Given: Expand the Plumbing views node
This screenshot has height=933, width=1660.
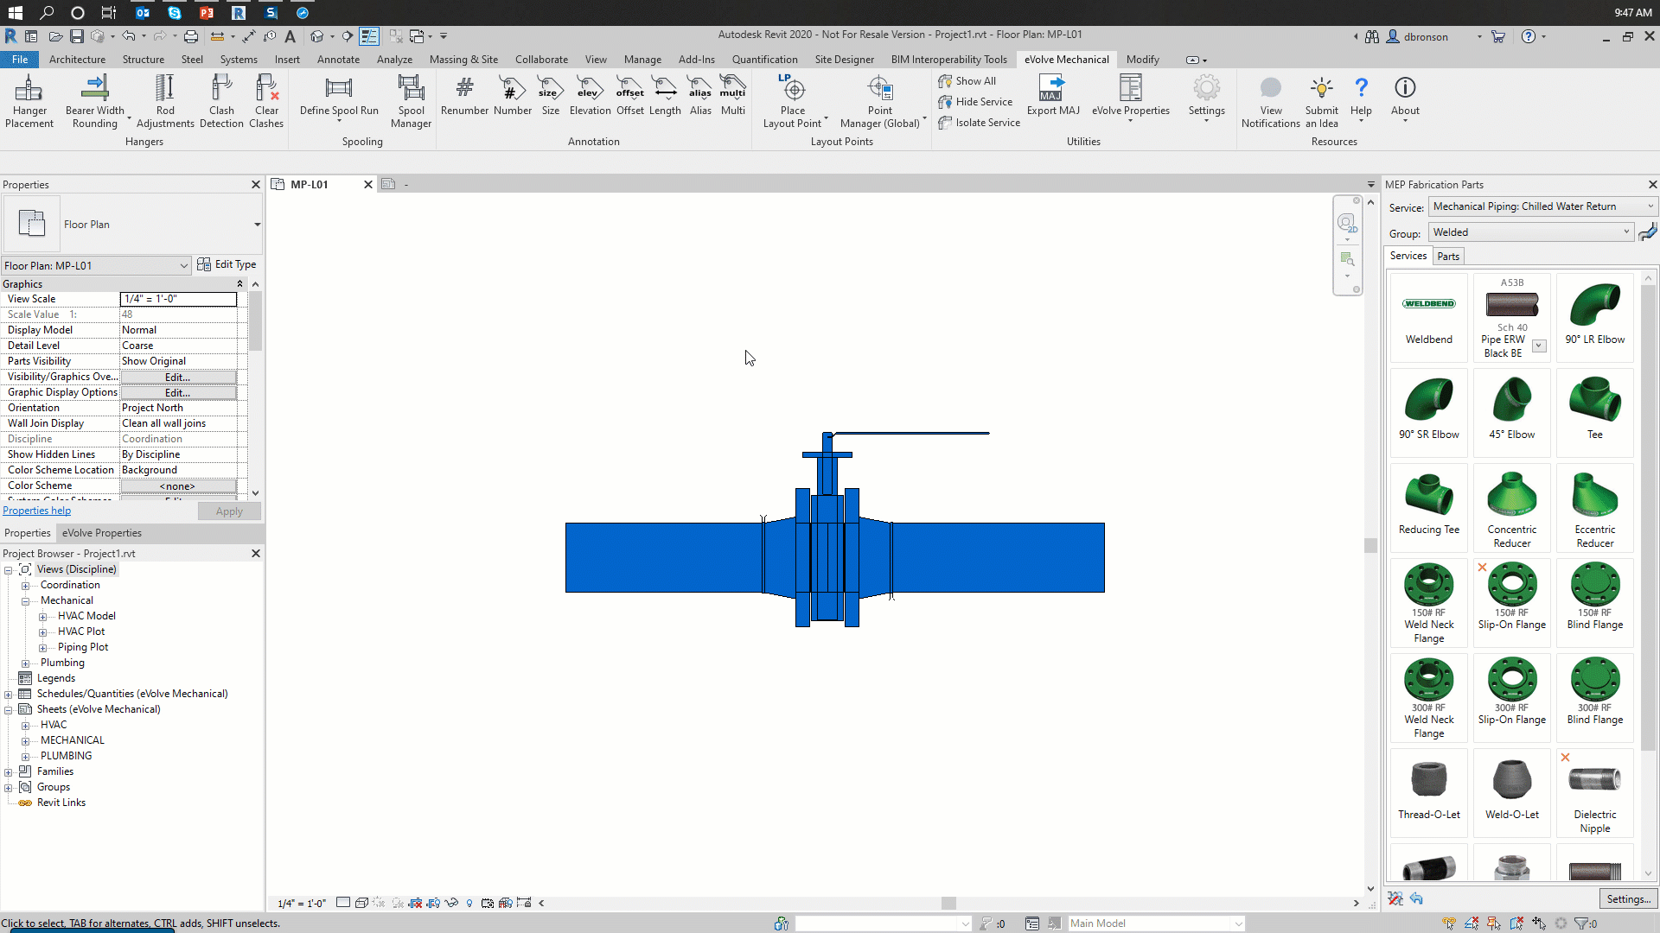Looking at the screenshot, I should 25,663.
